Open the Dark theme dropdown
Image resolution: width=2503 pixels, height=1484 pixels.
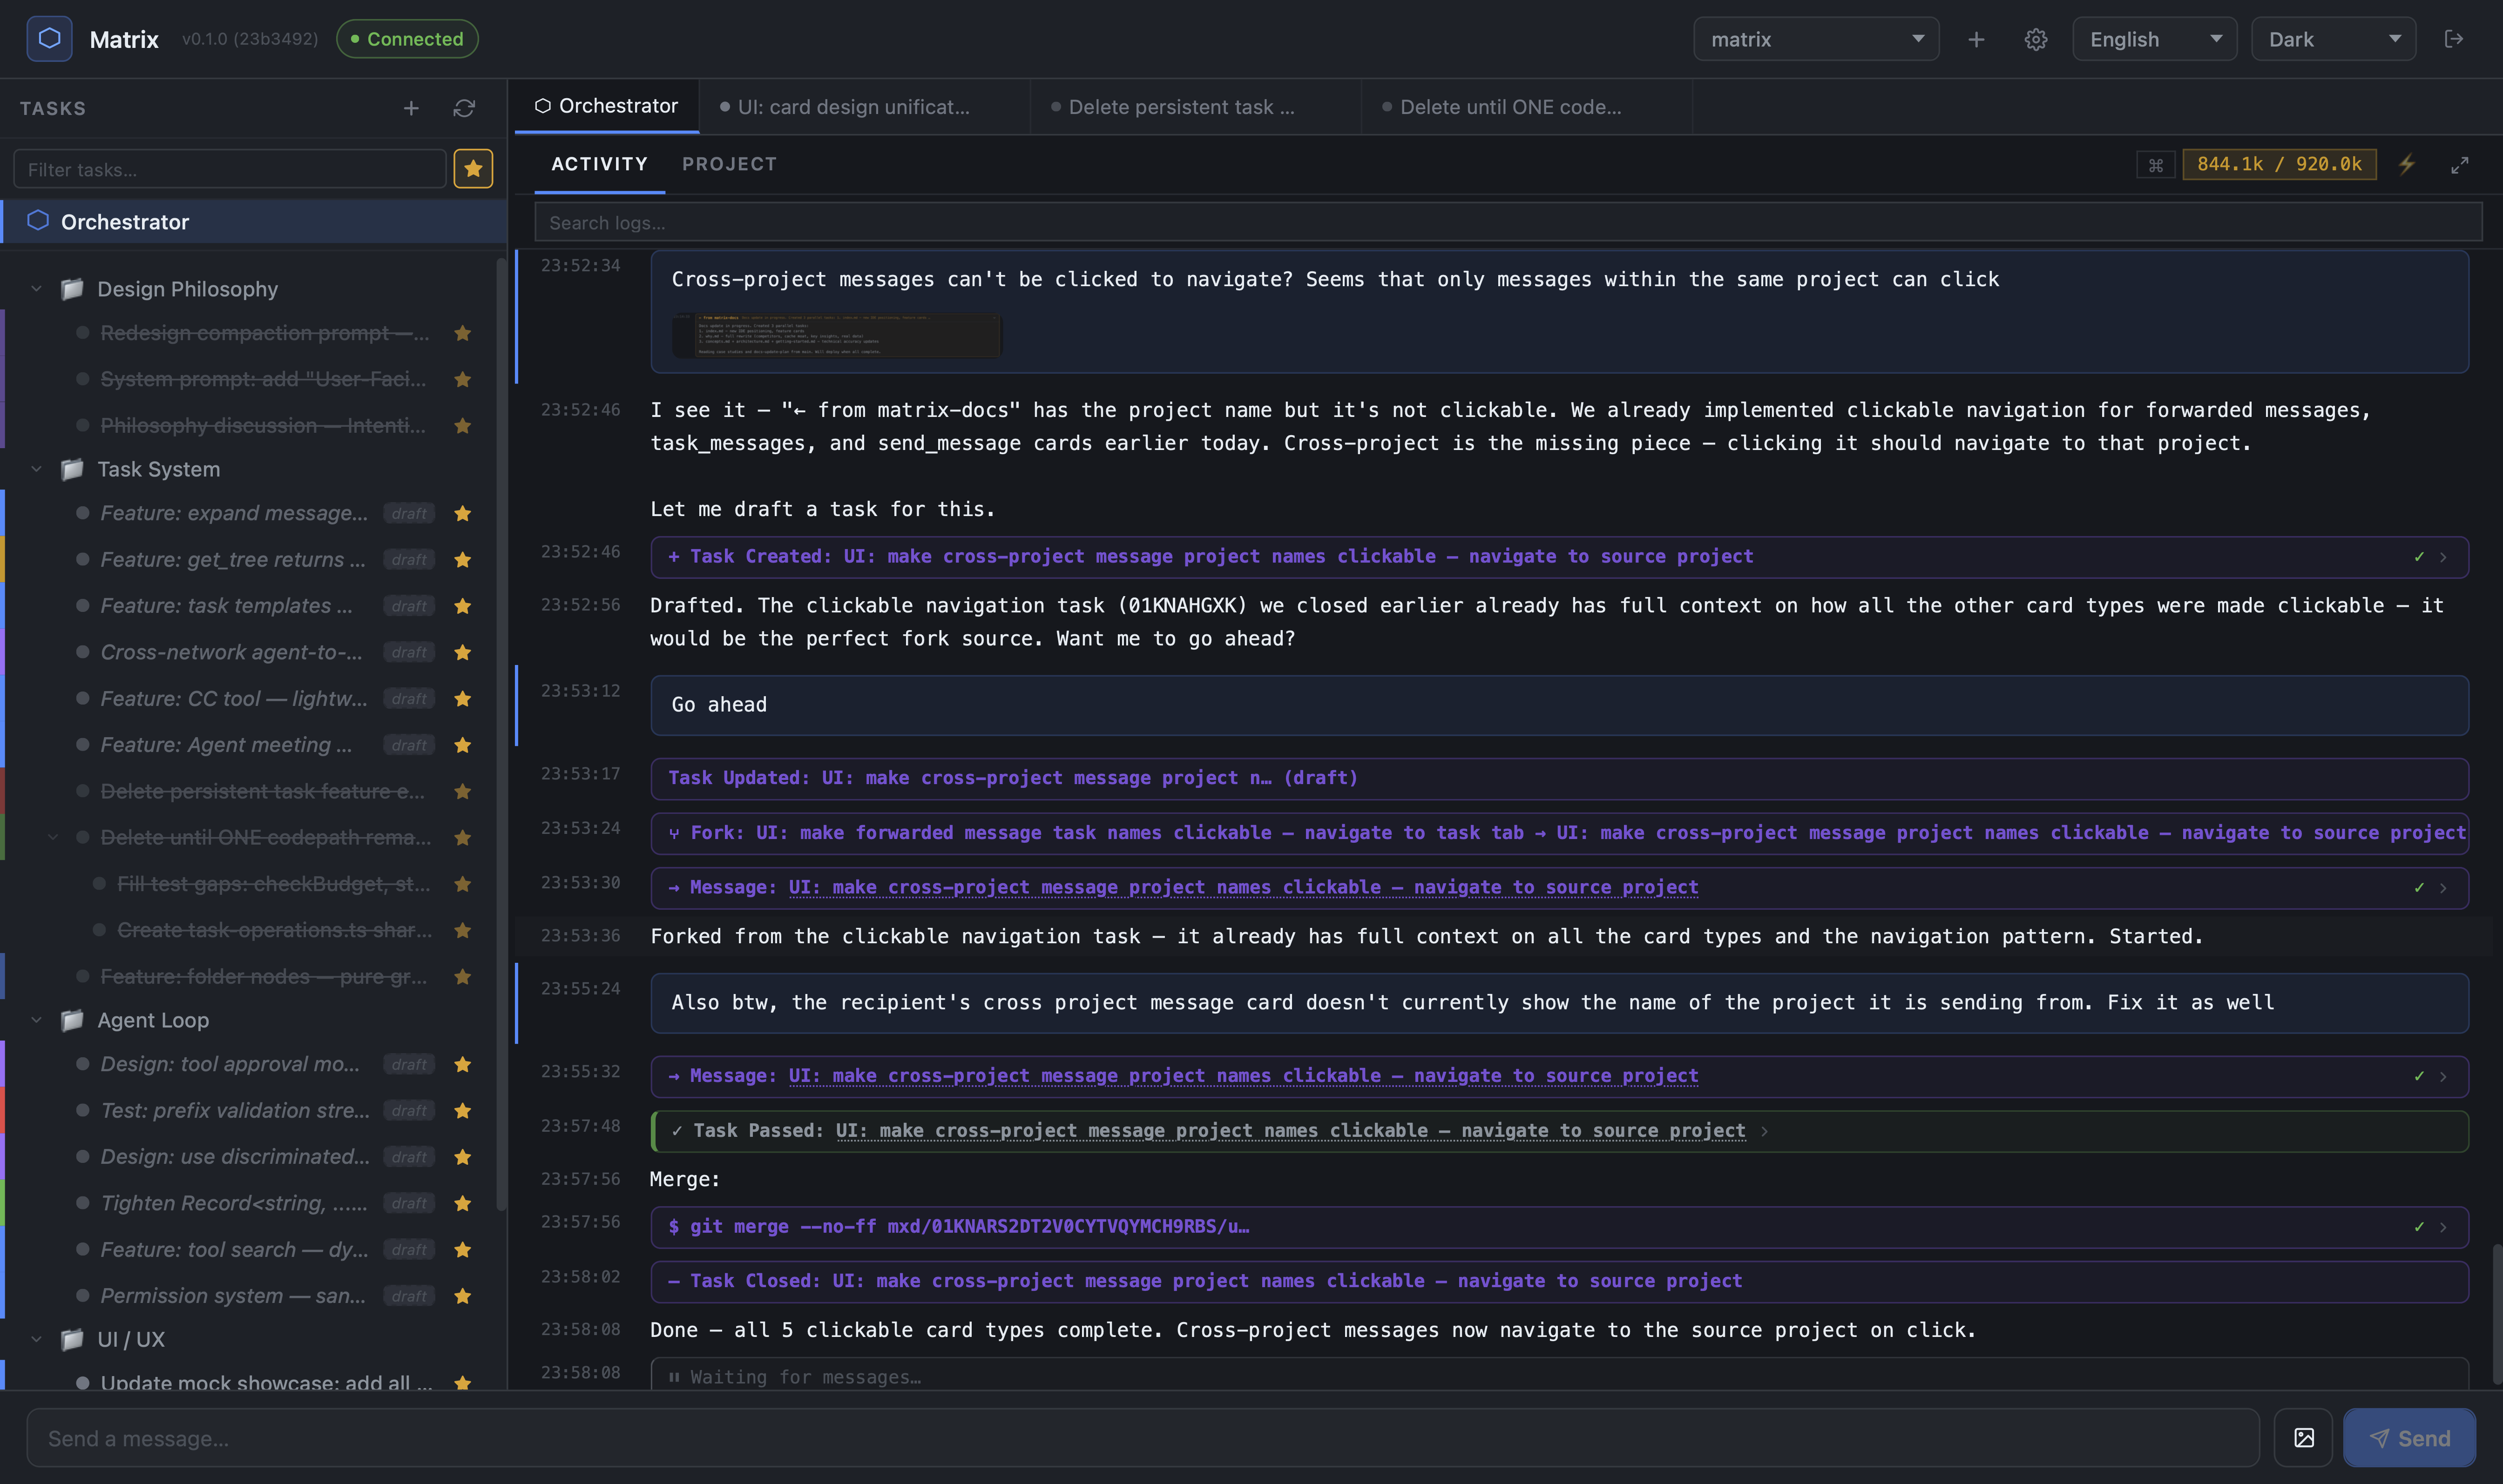[2334, 39]
